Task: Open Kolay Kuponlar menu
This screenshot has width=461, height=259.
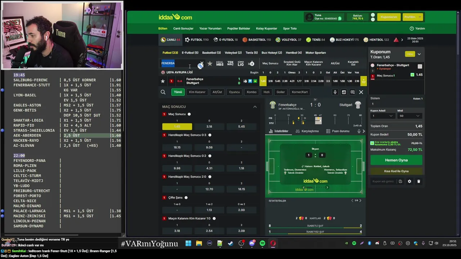Action: pyautogui.click(x=267, y=28)
